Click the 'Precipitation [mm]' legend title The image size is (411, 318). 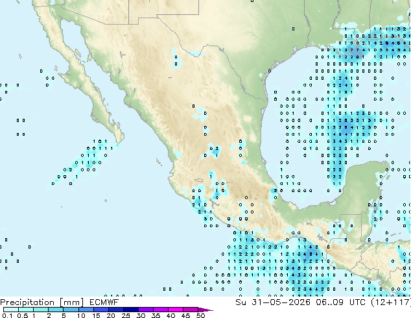tap(42, 302)
